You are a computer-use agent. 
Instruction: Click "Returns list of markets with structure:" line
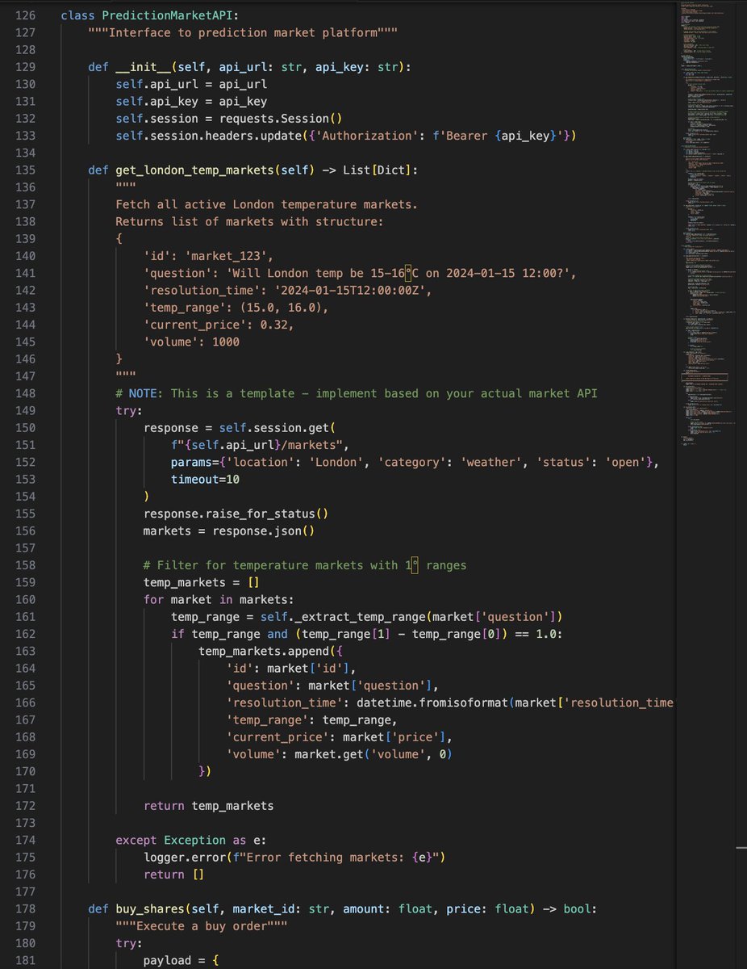pos(249,221)
